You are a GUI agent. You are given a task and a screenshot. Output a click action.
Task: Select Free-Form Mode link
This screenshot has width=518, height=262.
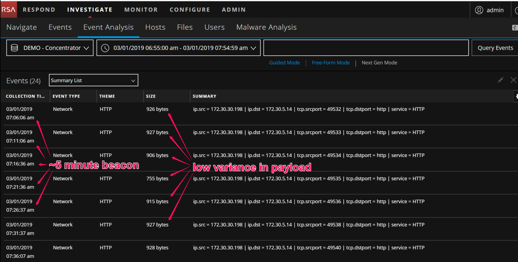[330, 63]
